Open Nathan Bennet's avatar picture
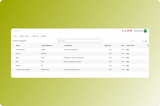The image size is (160, 106). point(145,31)
